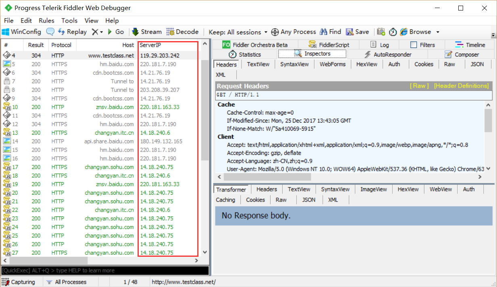
Task: Open the Composer tab
Action: tap(462, 54)
